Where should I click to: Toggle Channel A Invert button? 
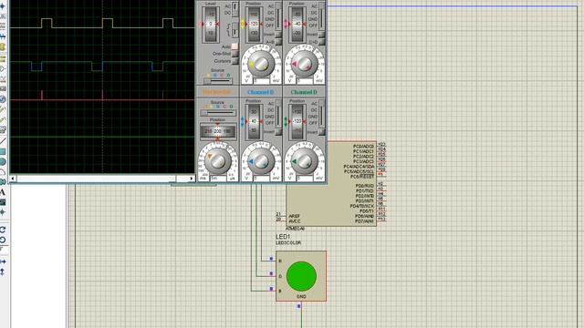[278, 35]
